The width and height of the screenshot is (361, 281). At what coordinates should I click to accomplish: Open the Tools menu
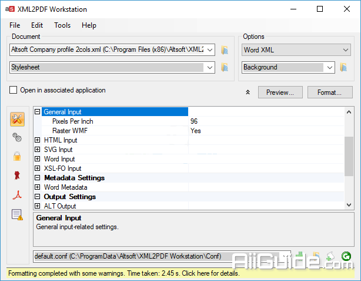coord(62,25)
